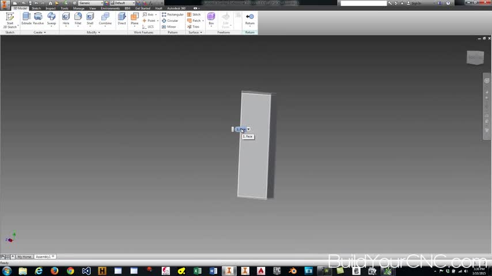The image size is (492, 276).
Task: Select the Extrude tool
Action: point(27,19)
